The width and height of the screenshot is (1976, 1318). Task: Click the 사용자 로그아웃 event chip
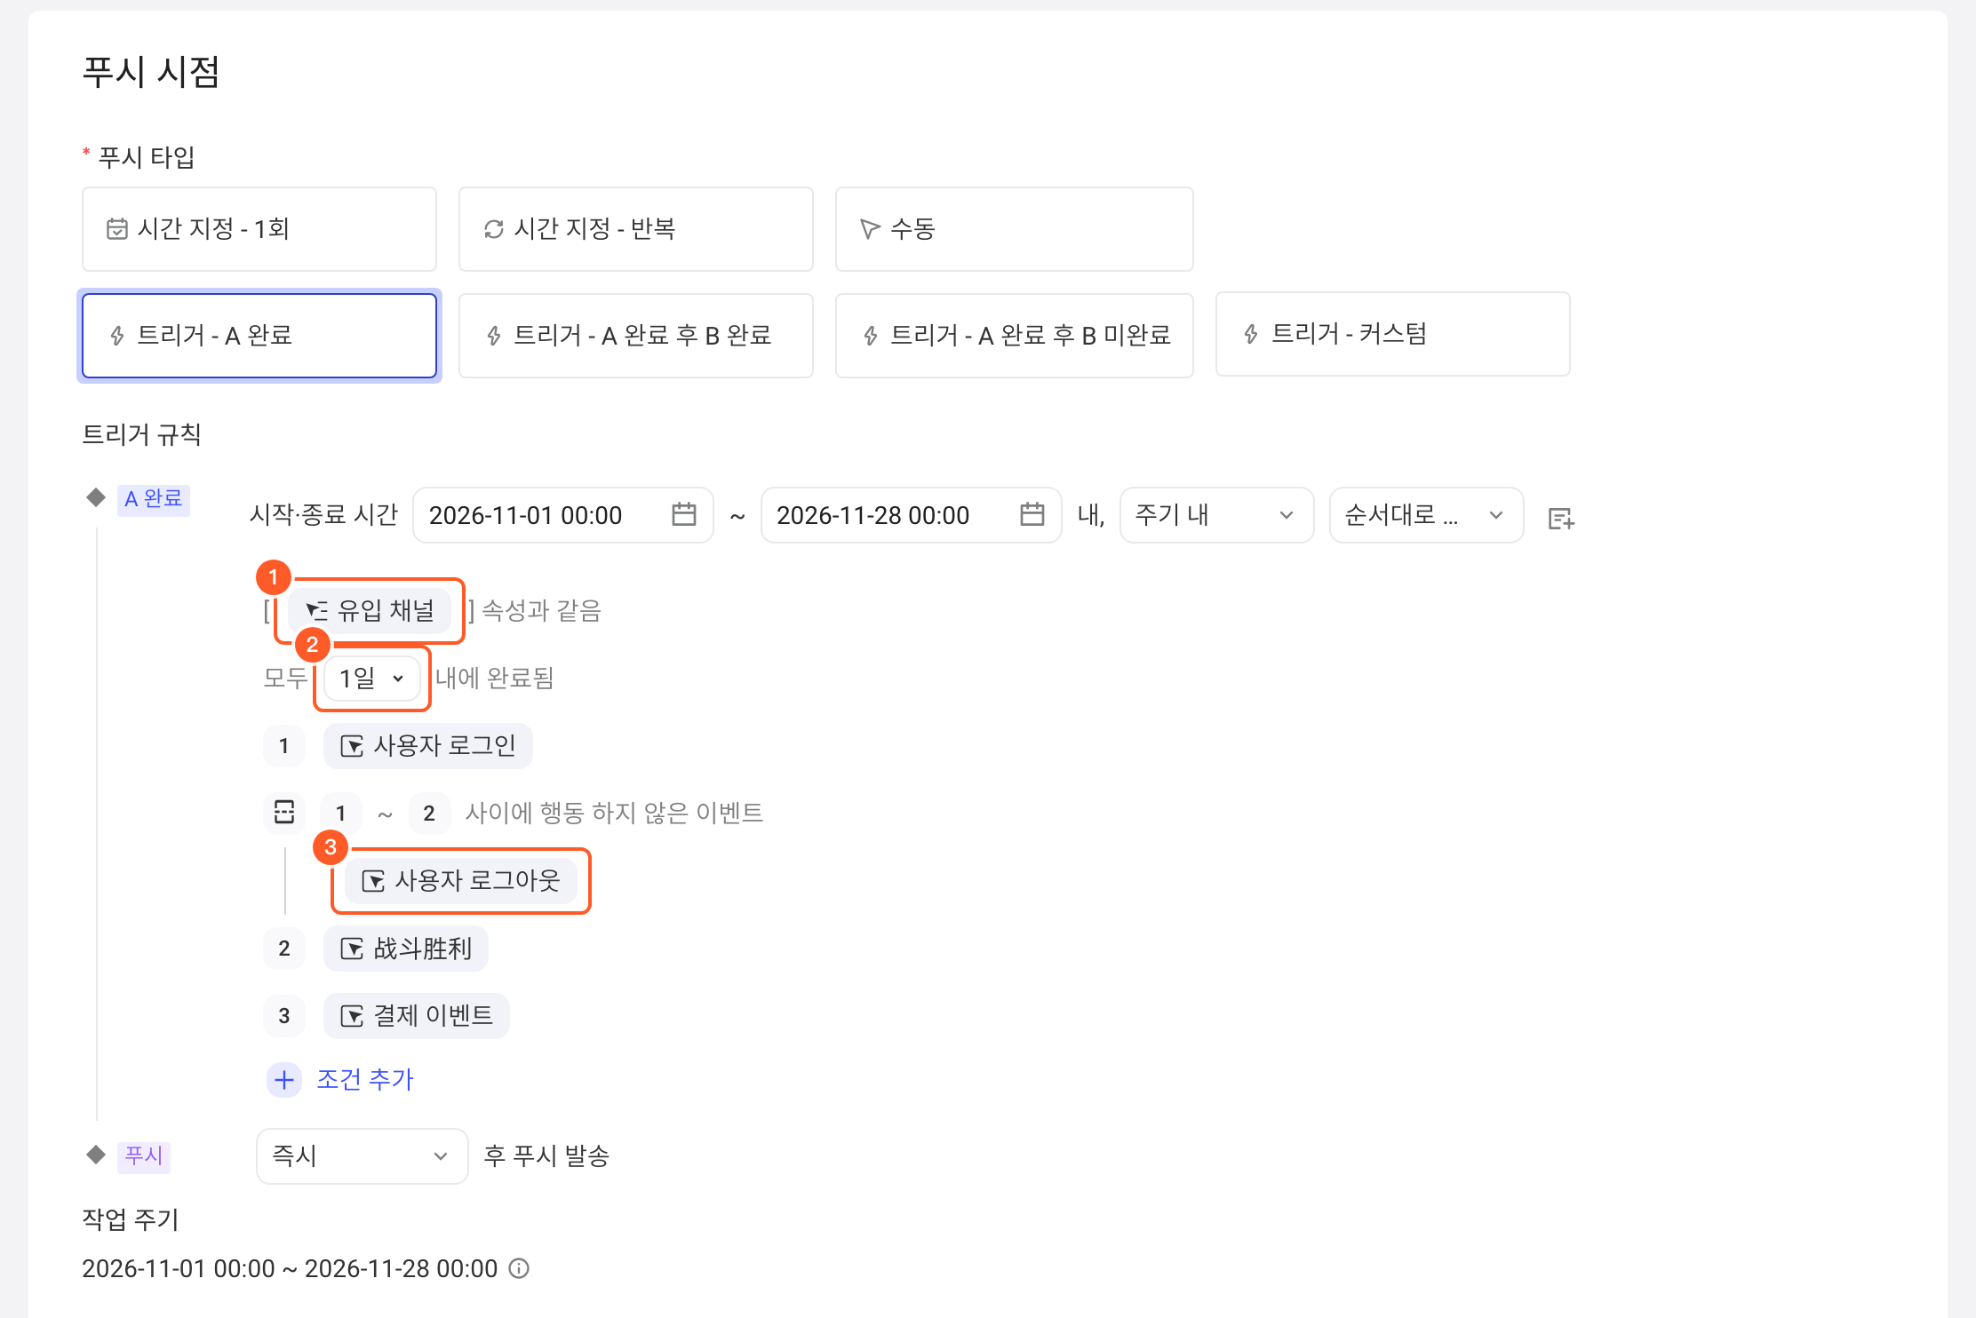(x=461, y=881)
